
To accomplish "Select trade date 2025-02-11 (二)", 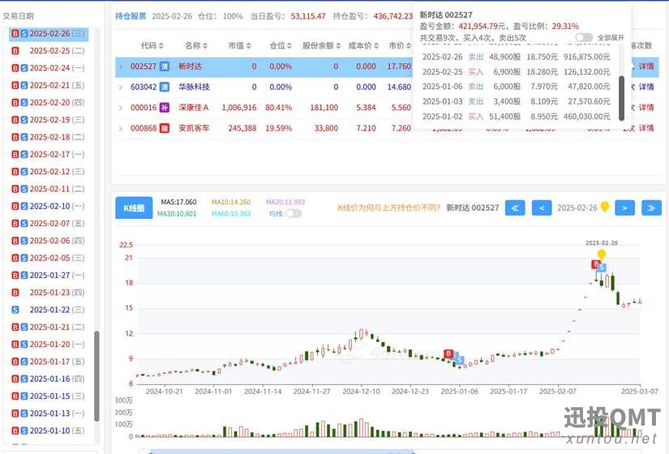I will click(x=57, y=189).
